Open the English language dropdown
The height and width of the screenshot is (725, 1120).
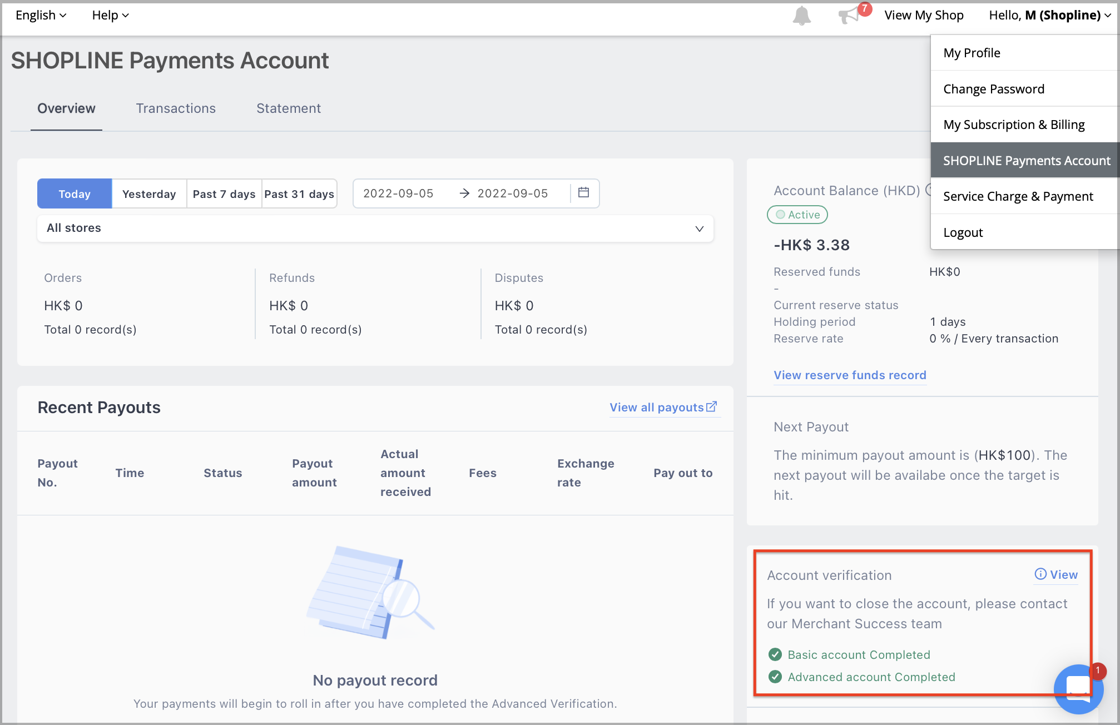[39, 15]
